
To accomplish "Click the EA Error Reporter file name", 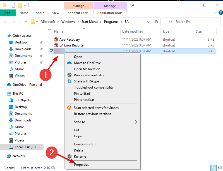I will (x=72, y=45).
